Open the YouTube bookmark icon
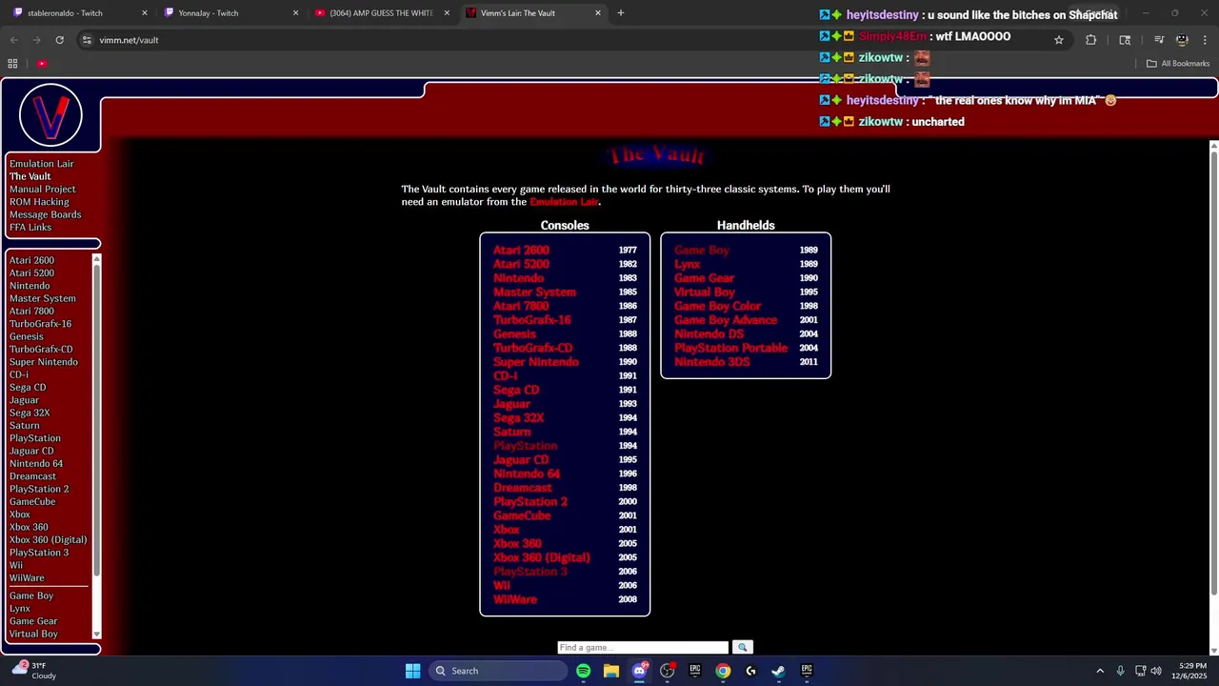Screen dimensions: 1219x686 point(42,64)
